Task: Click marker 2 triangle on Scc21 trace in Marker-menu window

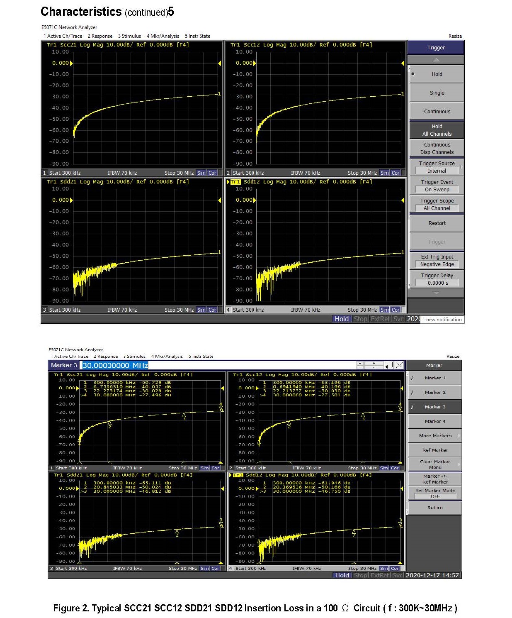Action: click(110, 423)
